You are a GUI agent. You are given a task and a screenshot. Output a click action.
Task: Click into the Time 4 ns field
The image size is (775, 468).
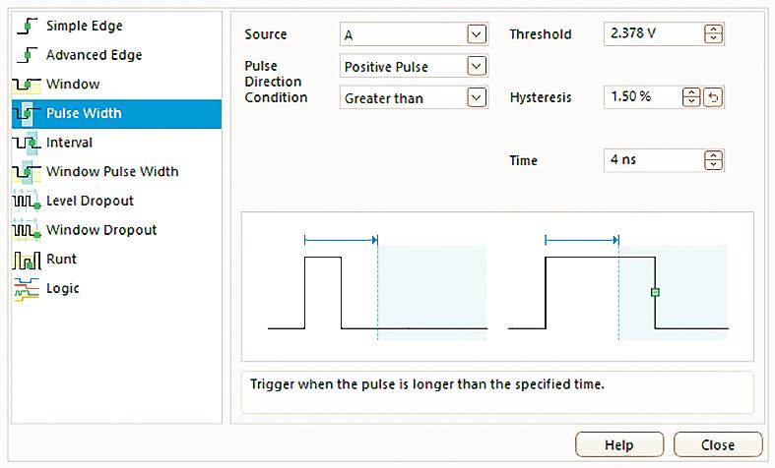[650, 160]
